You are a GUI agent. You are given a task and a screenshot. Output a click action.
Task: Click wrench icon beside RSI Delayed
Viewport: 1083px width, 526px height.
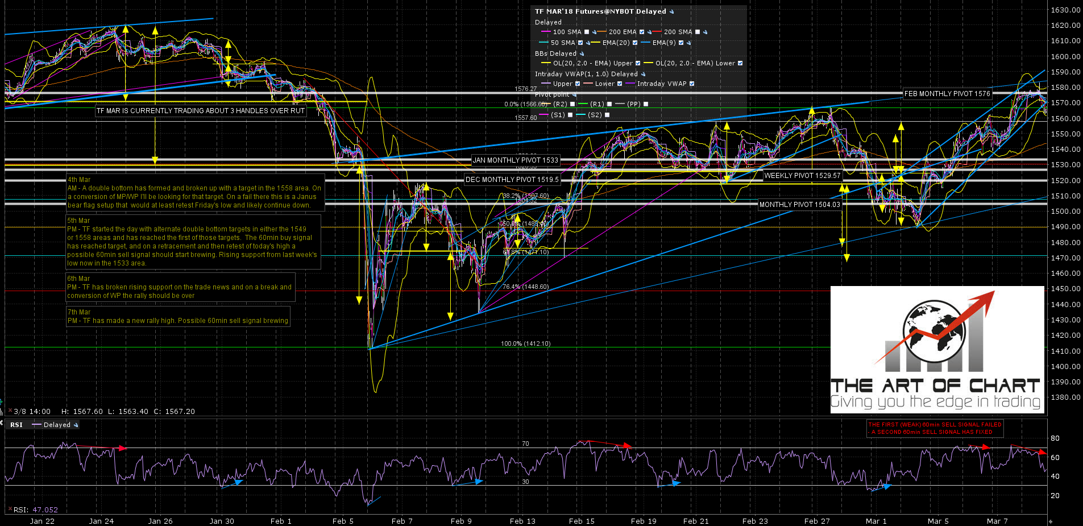(76, 425)
